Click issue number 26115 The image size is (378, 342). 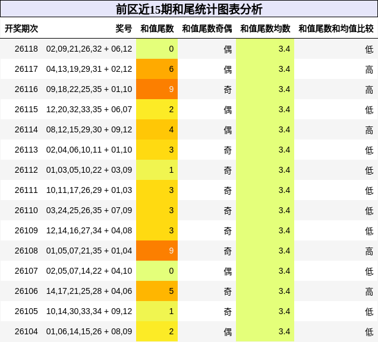[x=26, y=110]
